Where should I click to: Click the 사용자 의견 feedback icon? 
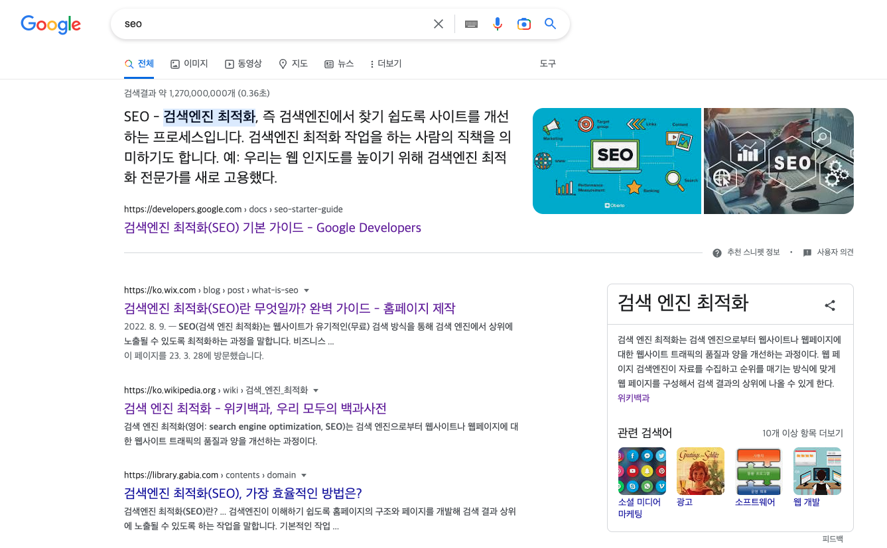click(807, 252)
